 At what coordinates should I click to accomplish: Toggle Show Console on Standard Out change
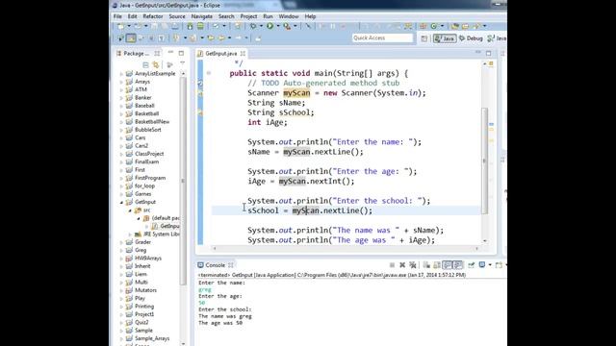448,265
